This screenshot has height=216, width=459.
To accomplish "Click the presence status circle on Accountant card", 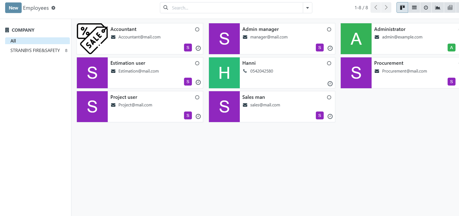I will pyautogui.click(x=197, y=29).
